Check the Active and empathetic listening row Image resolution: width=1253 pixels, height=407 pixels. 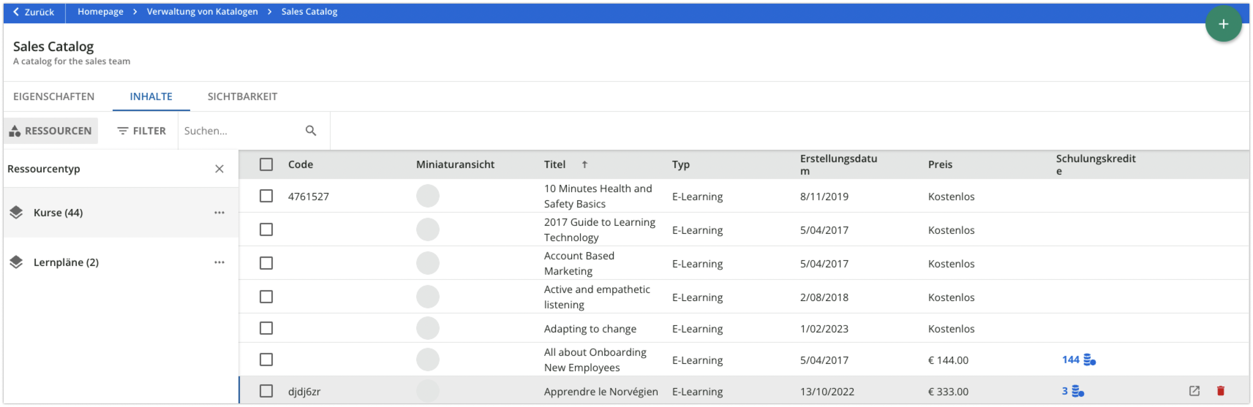(266, 297)
